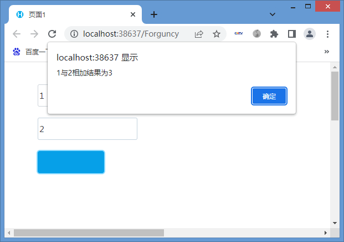Click the input field containing 1
This screenshot has height=242, width=344.
43,95
